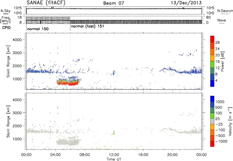The width and height of the screenshot is (233, 161).
Task: Pick the 500–1000 m/s Velocity colorbar segment
Action: tap(212, 104)
